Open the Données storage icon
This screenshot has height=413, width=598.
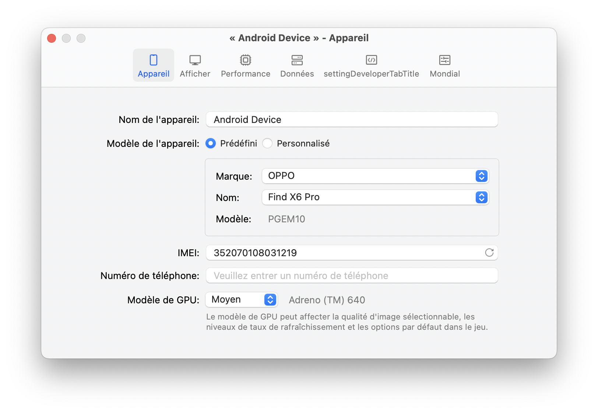[297, 60]
